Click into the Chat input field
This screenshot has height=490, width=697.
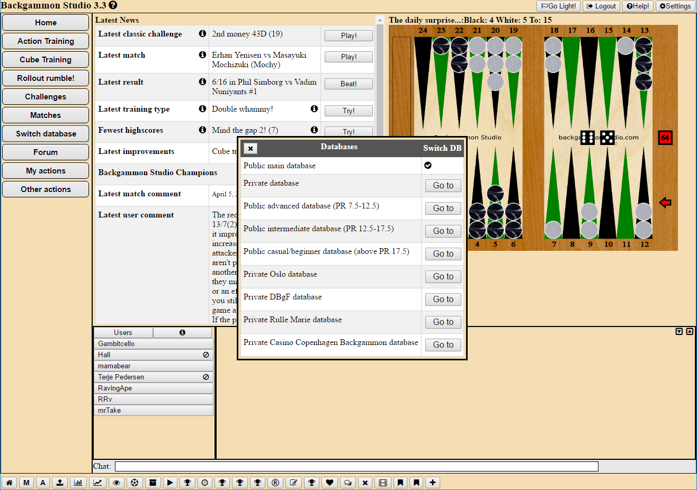356,466
